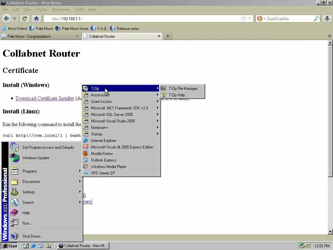Expand Microsoft Visual Studio 2005 folder
333x250 pixels.
[121, 121]
